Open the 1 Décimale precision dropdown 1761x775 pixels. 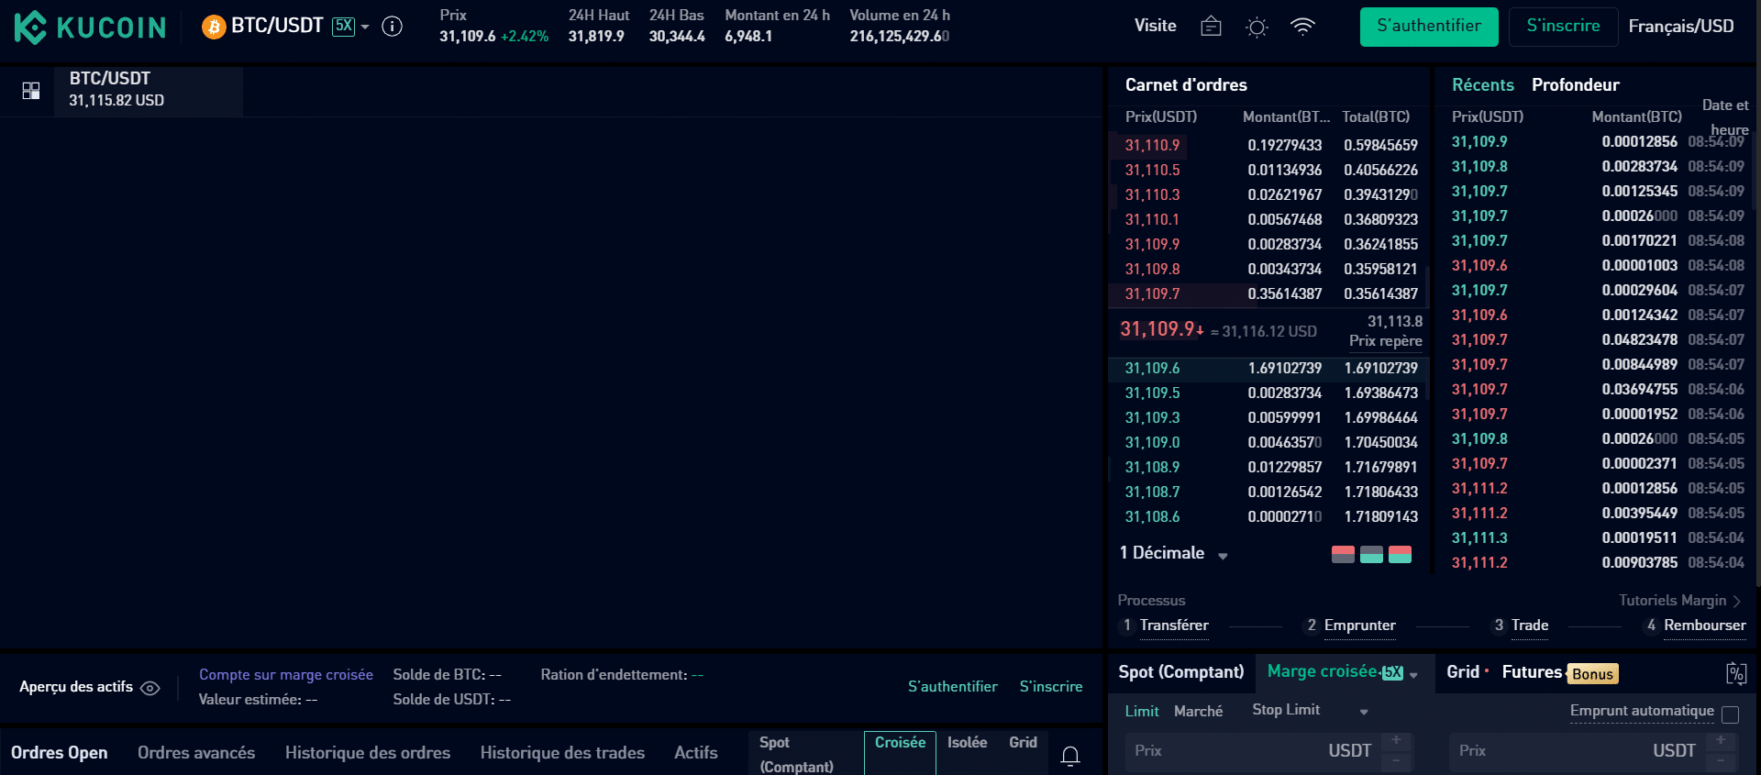click(1173, 553)
